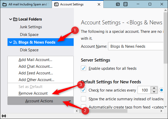
Task: Toggle Show the article summary checkbox
Action: pyautogui.click(x=83, y=99)
